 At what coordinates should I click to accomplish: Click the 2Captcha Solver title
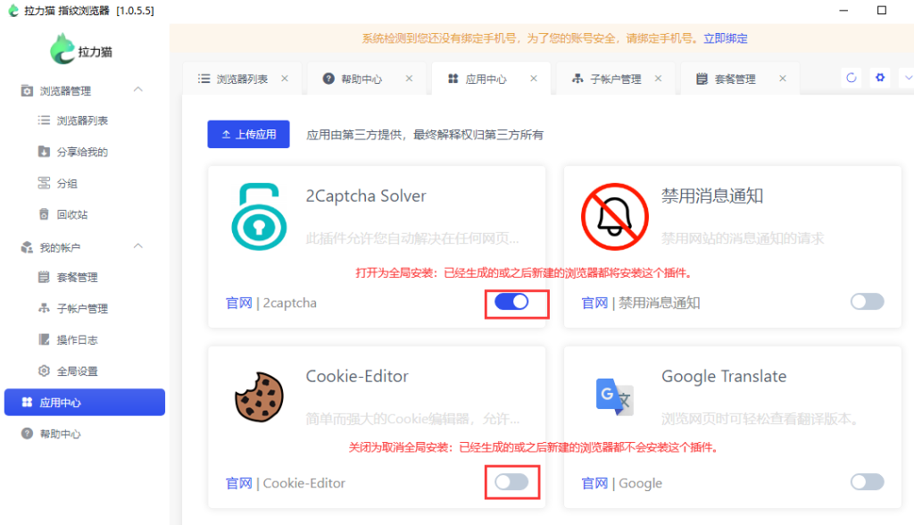point(366,196)
